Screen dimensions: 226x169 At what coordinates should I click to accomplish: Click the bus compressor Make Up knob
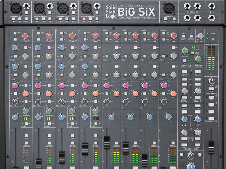(198, 59)
